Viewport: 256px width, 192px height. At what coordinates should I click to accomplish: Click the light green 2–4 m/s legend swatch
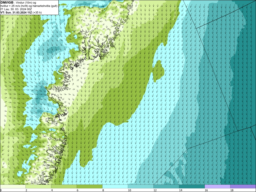click(x=38, y=186)
